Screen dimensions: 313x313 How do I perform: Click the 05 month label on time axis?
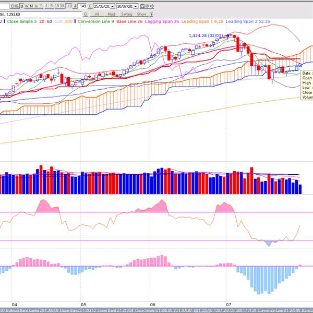(83, 305)
